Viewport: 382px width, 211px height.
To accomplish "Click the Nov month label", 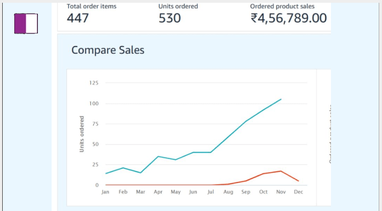I will [x=281, y=192].
